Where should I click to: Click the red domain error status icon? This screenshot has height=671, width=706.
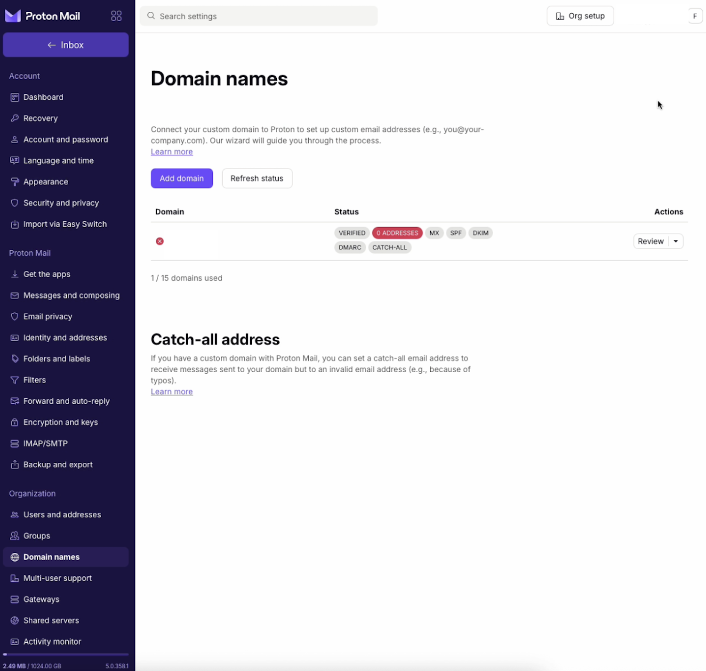pyautogui.click(x=160, y=241)
